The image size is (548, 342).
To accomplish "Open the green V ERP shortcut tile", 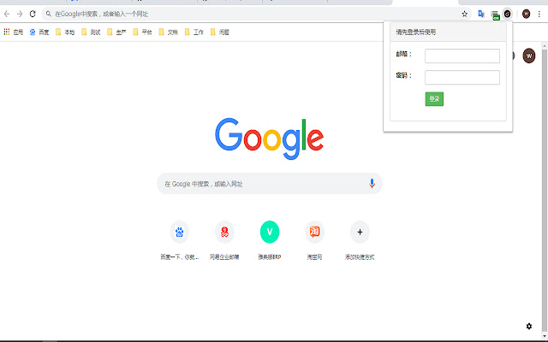I will tap(270, 241).
